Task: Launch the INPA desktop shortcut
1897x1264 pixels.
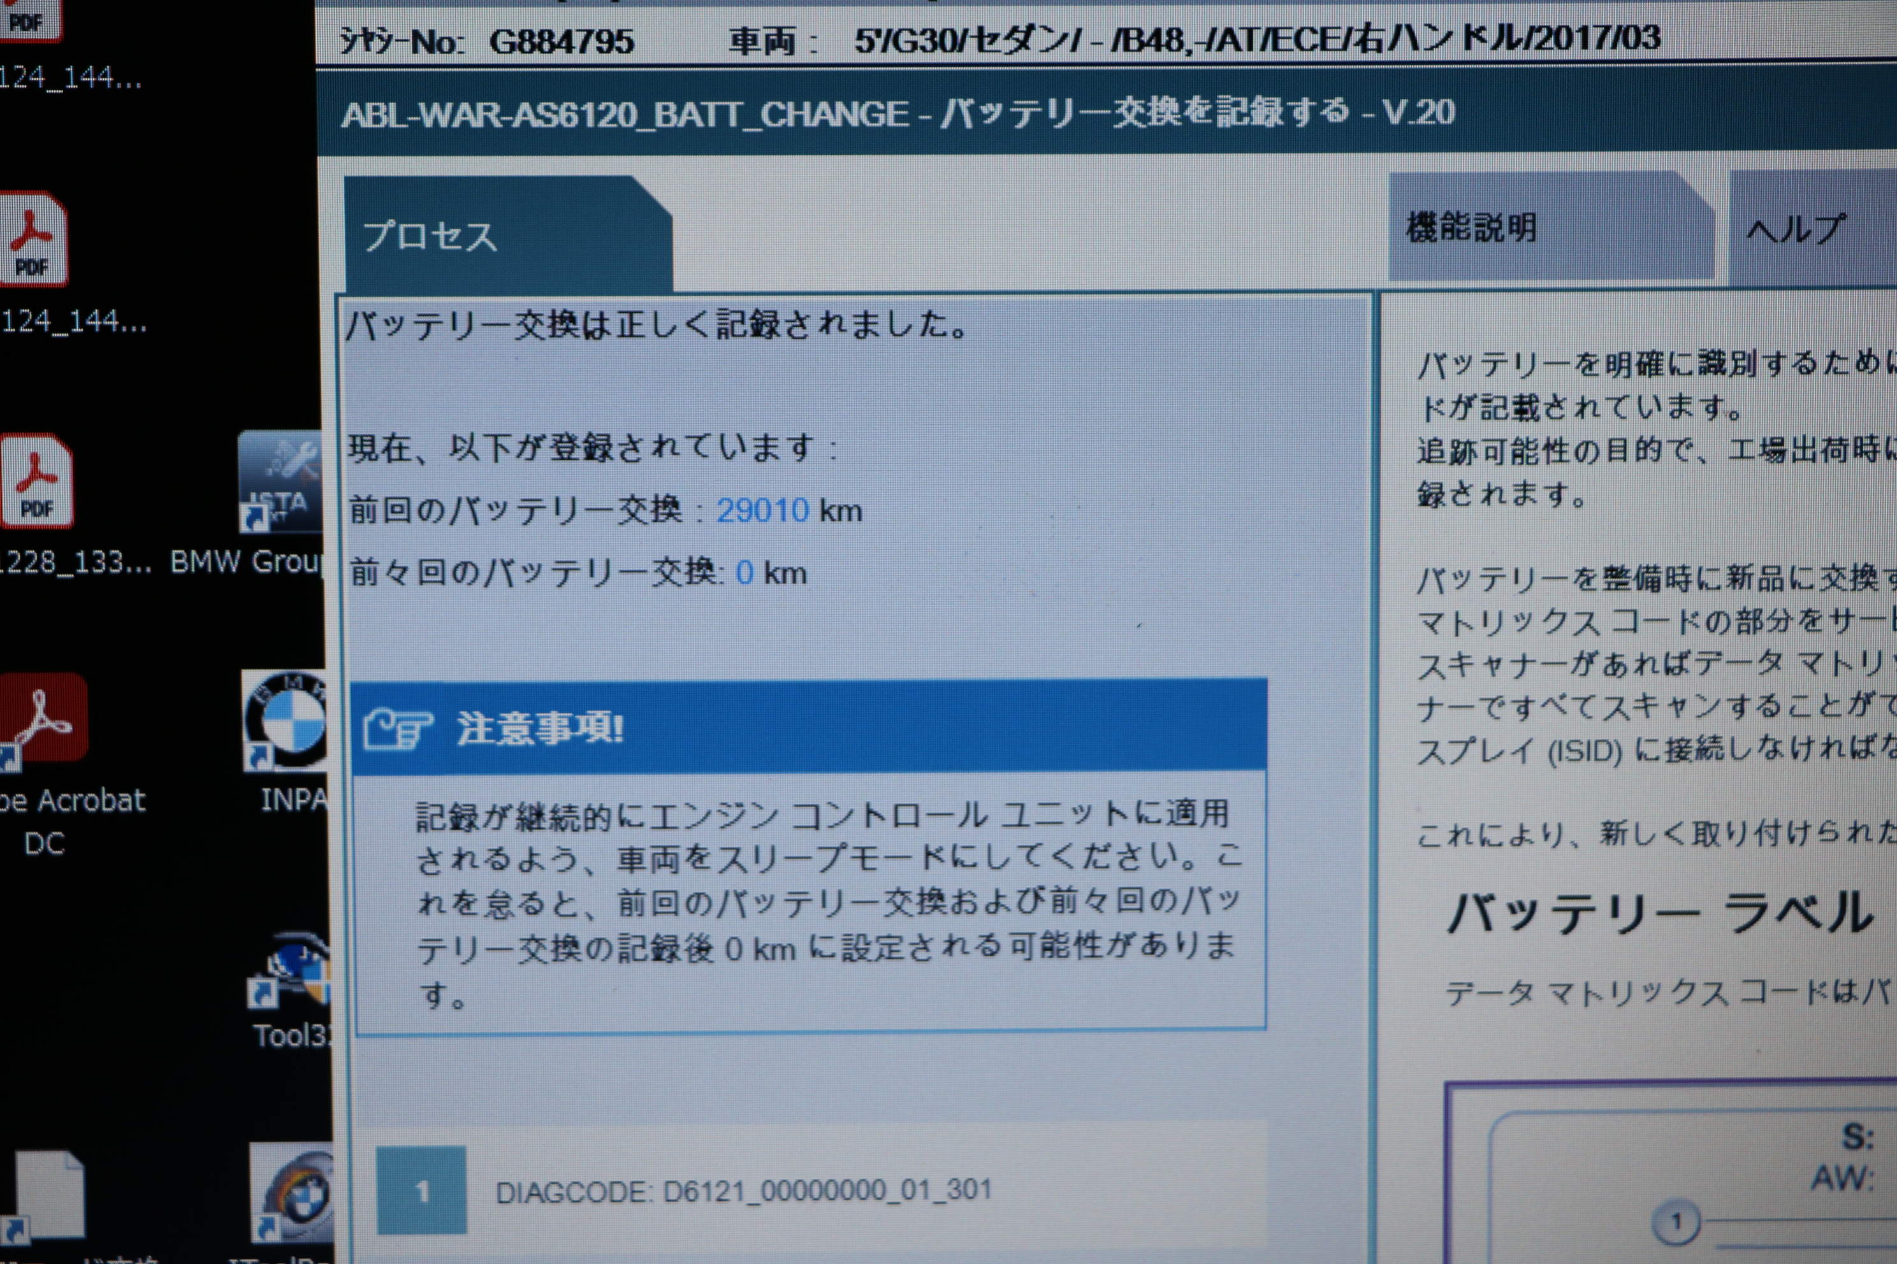Action: tap(286, 720)
